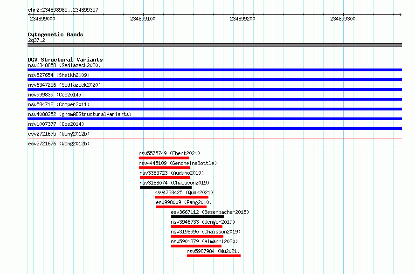This screenshot has width=415, height=274.
Task: Open the nsv4738425 (Quan2021) label
Action: coord(184,192)
